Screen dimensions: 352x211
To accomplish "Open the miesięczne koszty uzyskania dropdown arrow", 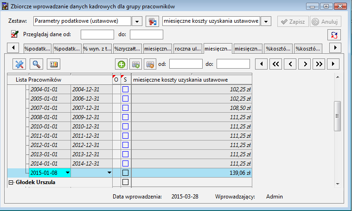I will click(x=266, y=21).
